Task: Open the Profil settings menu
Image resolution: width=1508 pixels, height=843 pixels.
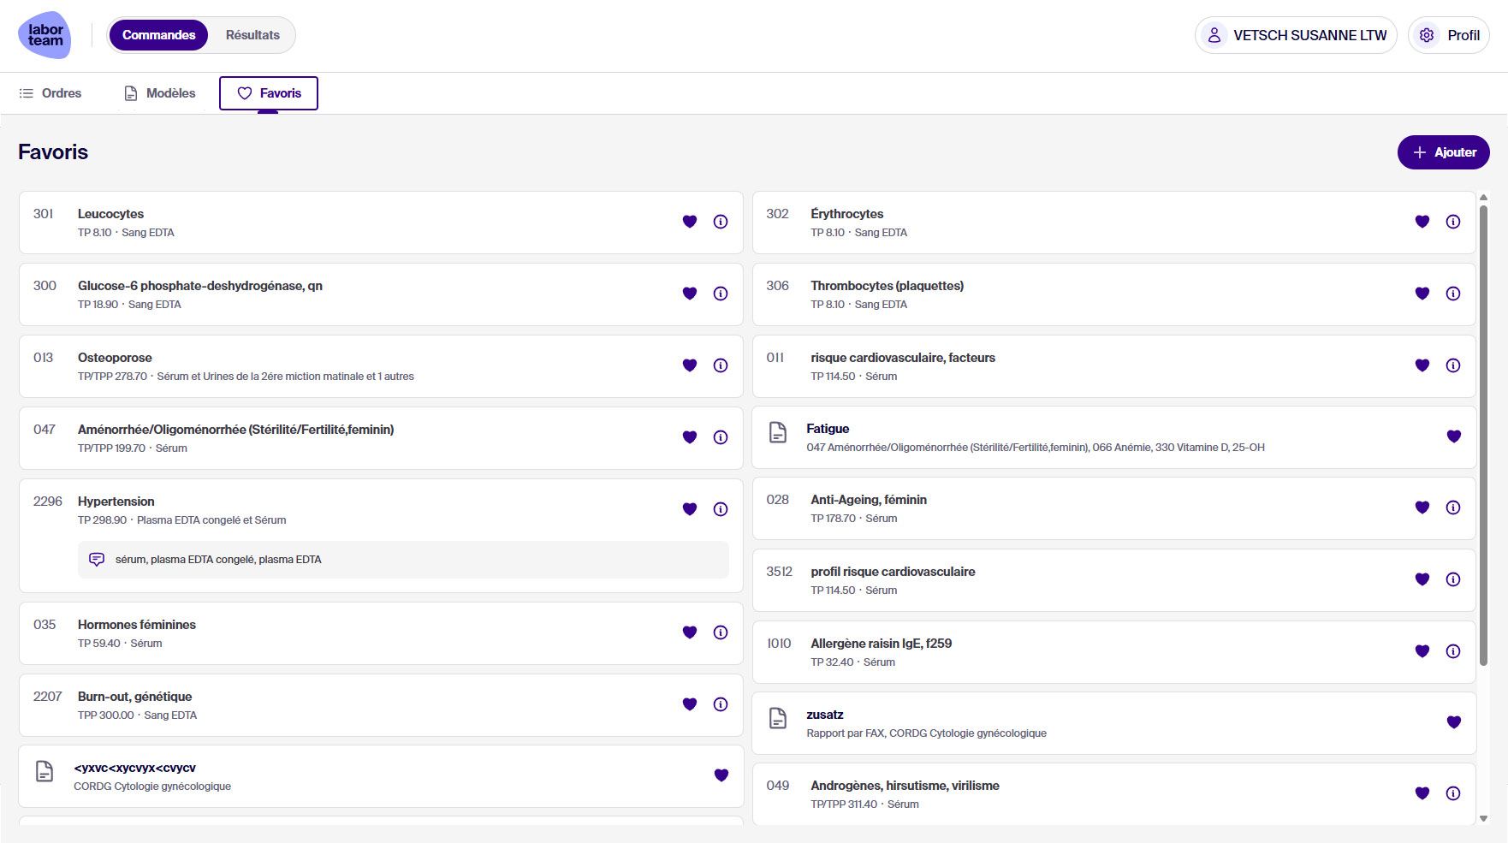Action: click(x=1449, y=35)
